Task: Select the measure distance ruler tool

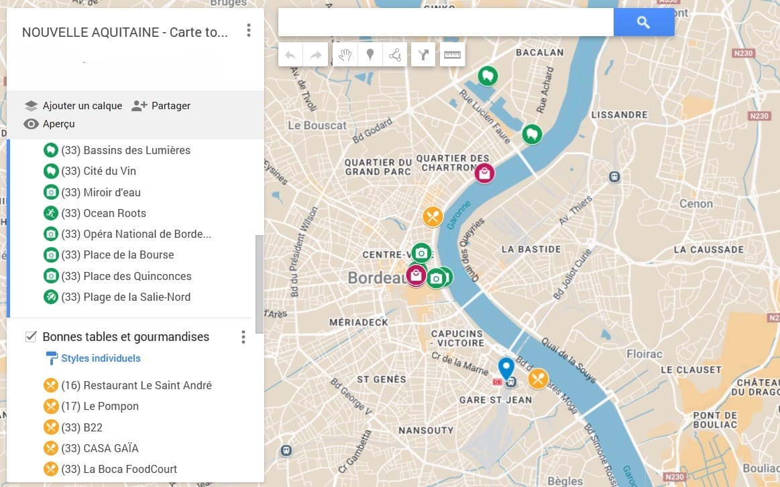Action: [452, 55]
